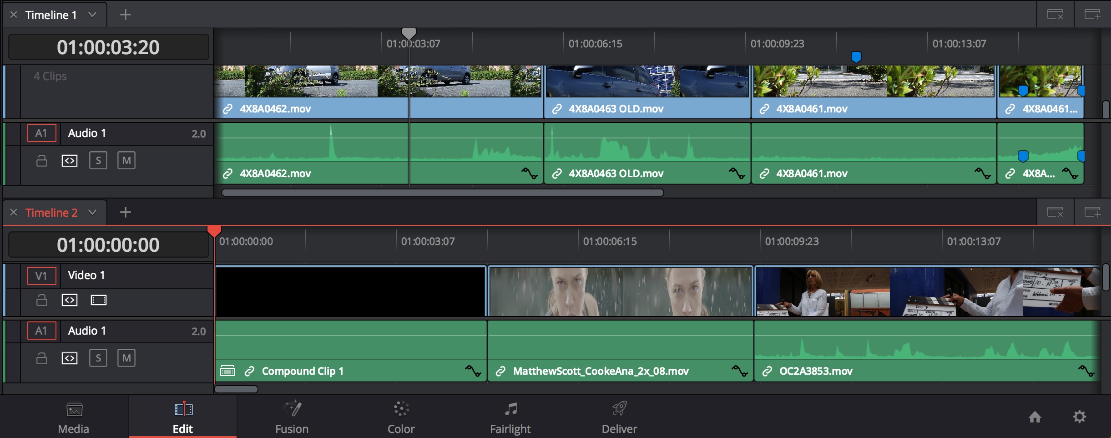Open the Timeline 1 name dropdown
The height and width of the screenshot is (438, 1111).
(x=92, y=14)
